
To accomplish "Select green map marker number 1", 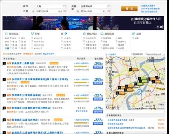I will click(x=138, y=84).
